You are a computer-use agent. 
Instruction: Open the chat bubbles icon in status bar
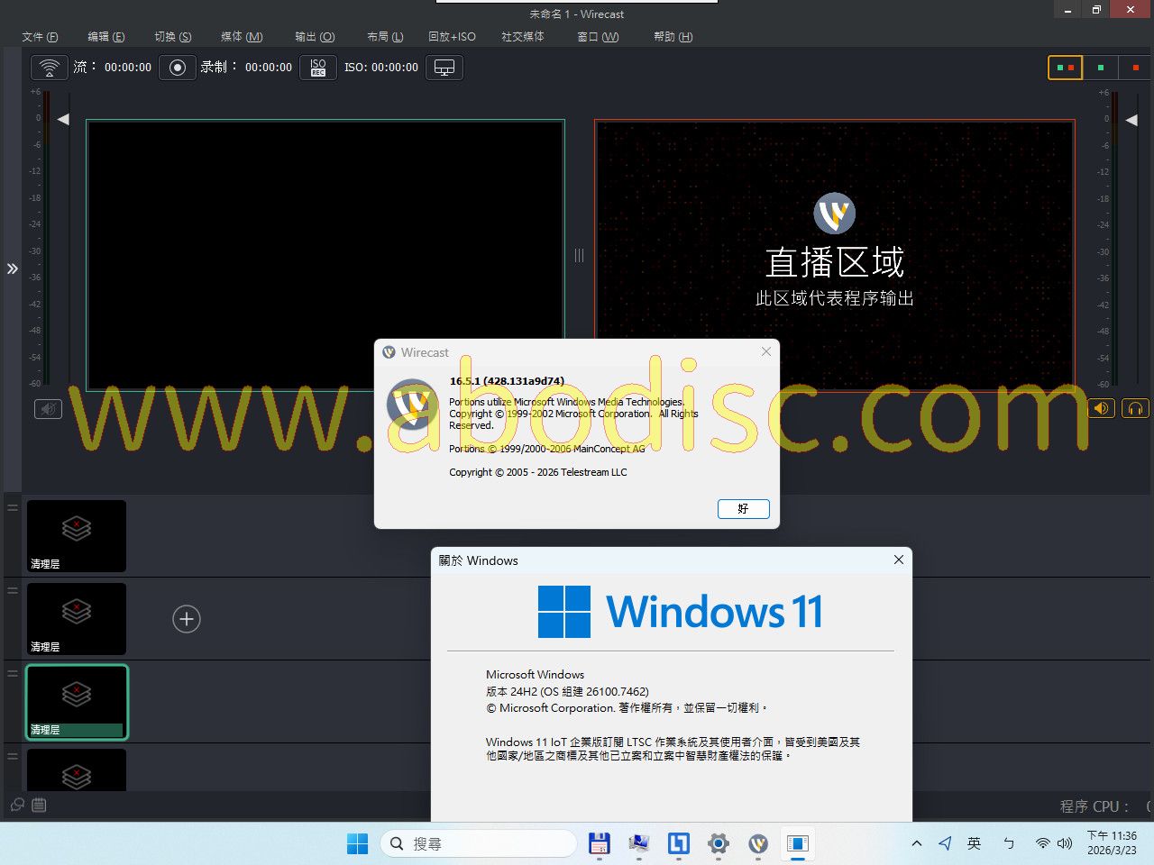(17, 806)
